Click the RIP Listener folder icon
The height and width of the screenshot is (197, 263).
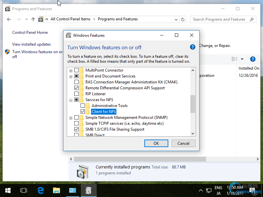point(82,94)
